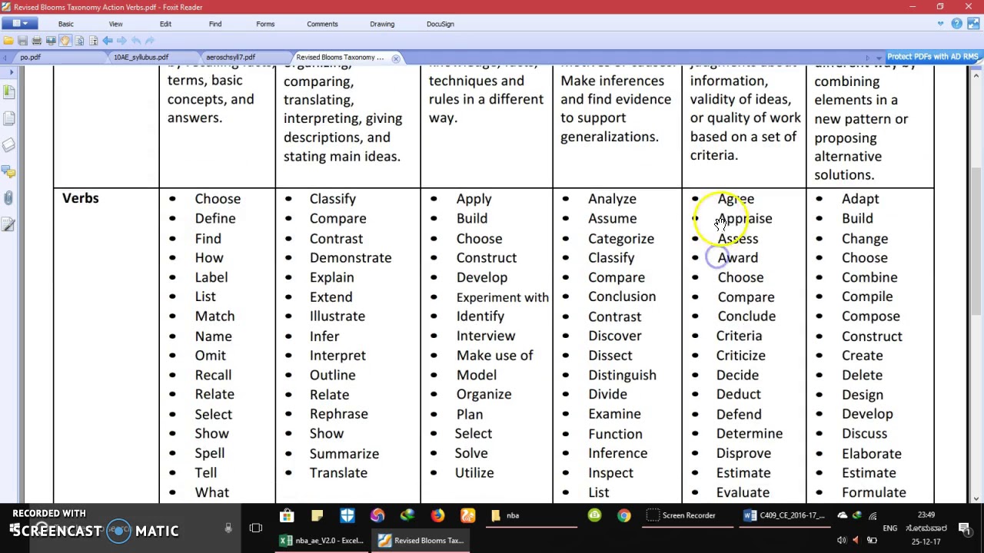Image resolution: width=984 pixels, height=553 pixels.
Task: Open a PDF with the folder icon
Action: (8, 40)
